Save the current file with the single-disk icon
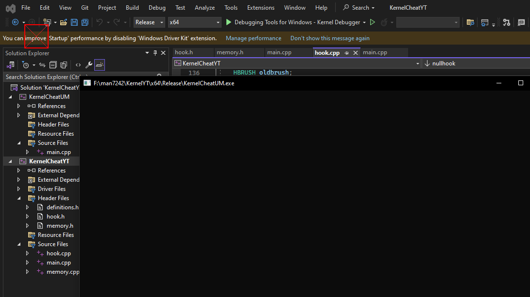 74,22
